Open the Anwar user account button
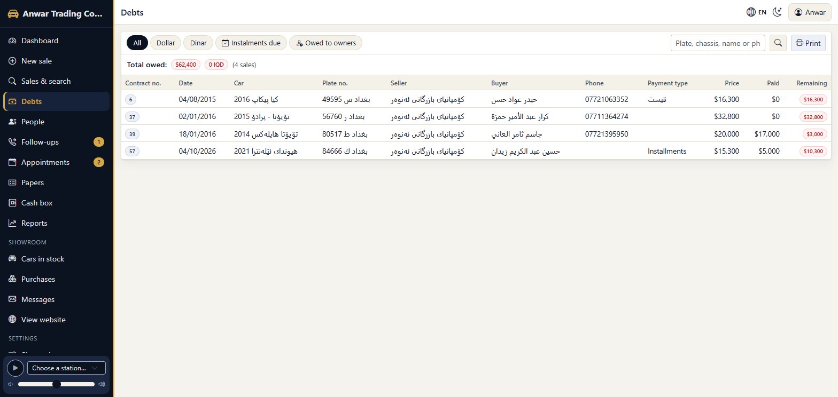Viewport: 838px width, 397px height. (x=810, y=12)
